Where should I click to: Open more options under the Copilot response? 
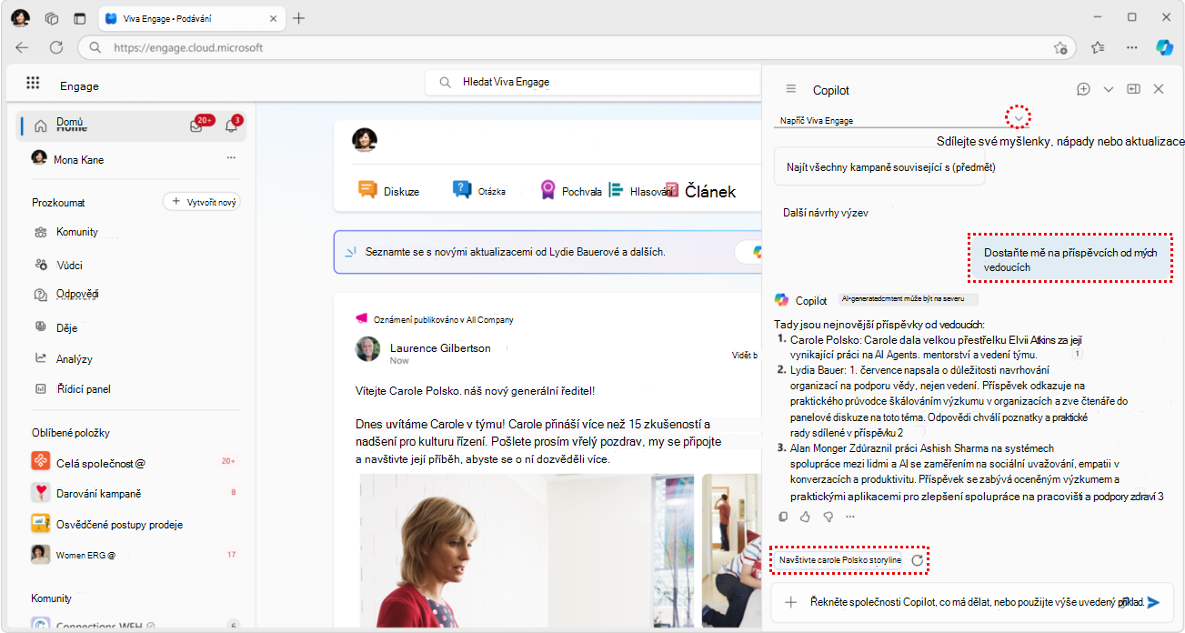[x=850, y=517]
